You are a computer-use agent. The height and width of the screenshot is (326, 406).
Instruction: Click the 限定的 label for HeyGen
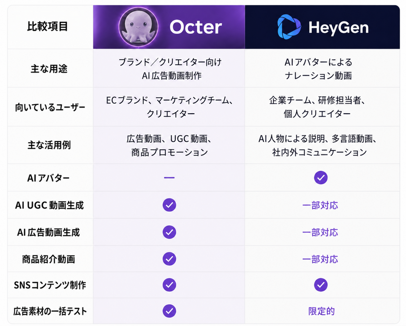(x=321, y=311)
